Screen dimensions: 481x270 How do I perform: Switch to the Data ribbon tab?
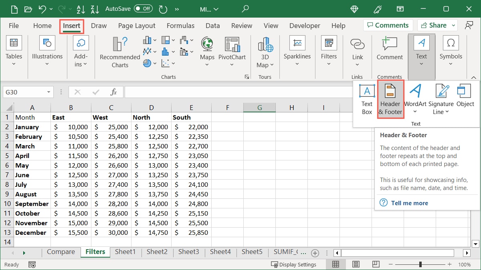pos(212,25)
